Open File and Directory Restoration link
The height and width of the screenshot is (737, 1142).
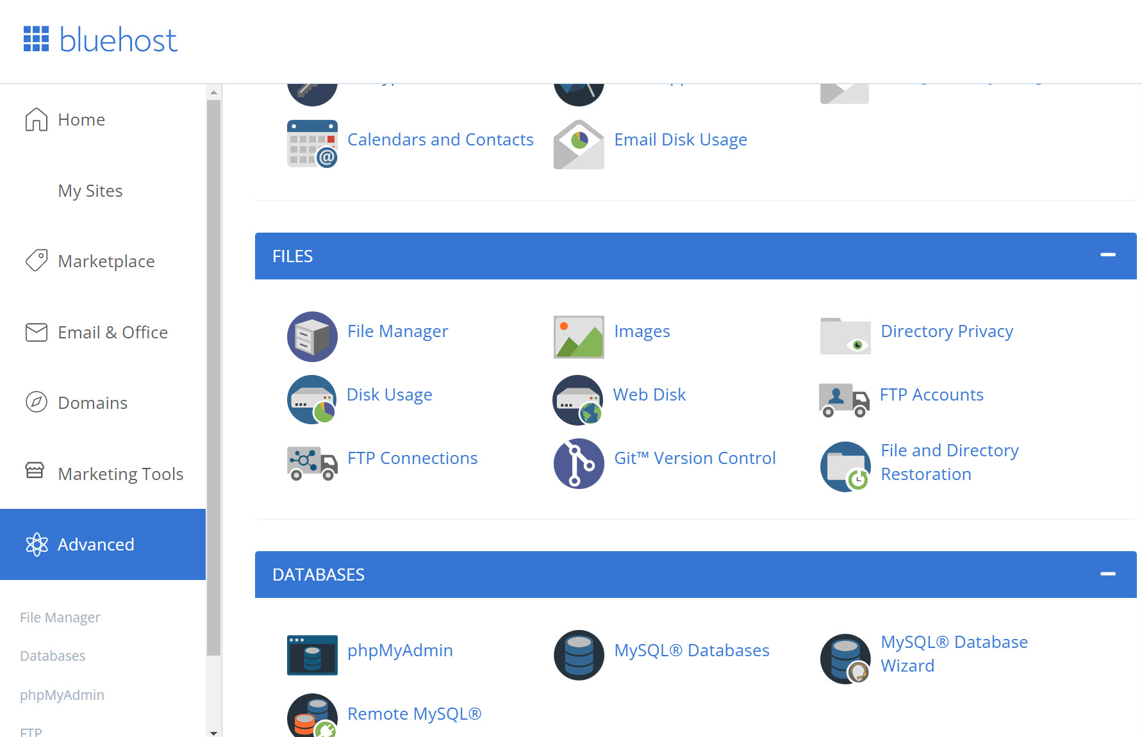pyautogui.click(x=950, y=462)
